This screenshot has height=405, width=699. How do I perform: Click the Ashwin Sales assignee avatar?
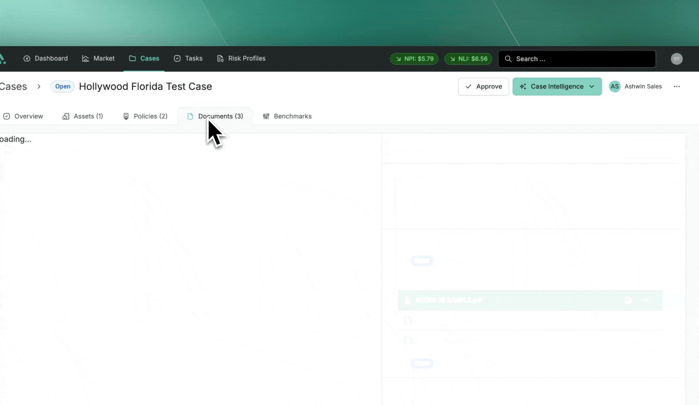(x=614, y=87)
